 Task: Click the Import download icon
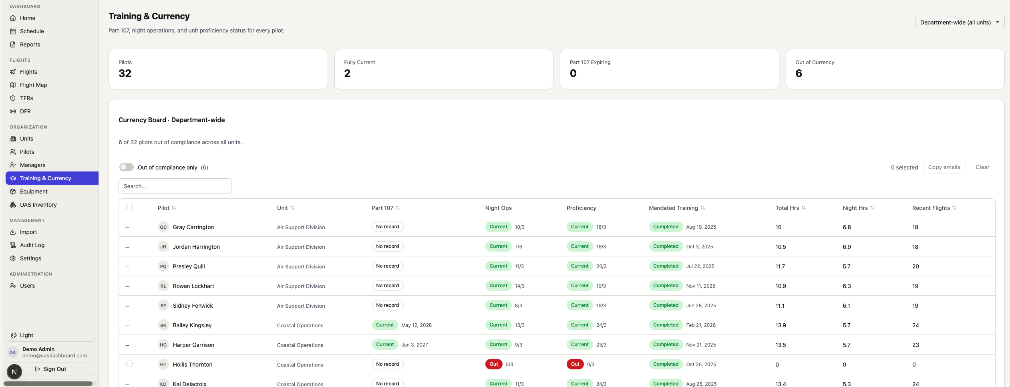(x=13, y=232)
